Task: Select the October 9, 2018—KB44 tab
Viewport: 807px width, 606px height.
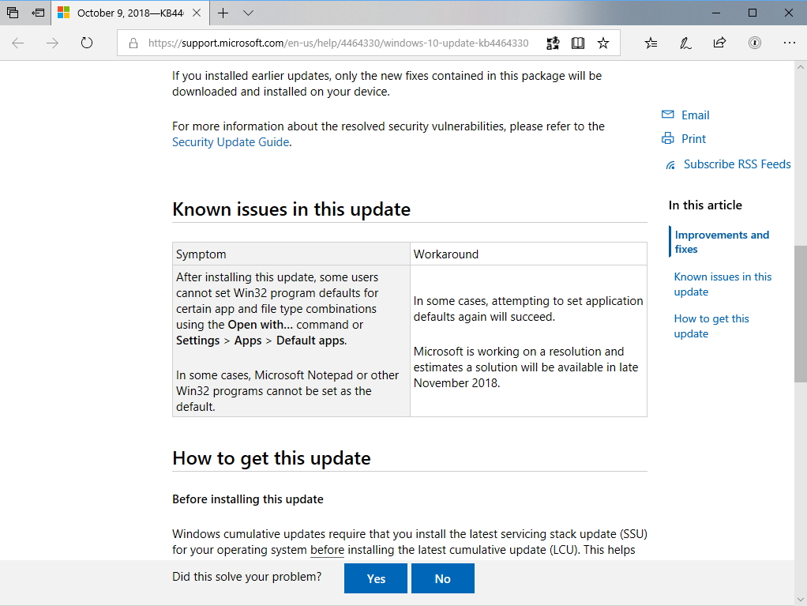Action: point(130,13)
